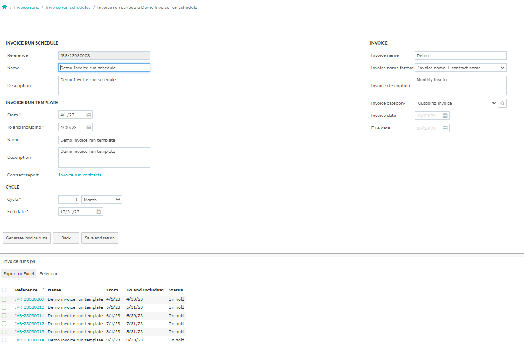
Task: Check the box for IVR-23030009
Action: click(x=4, y=299)
